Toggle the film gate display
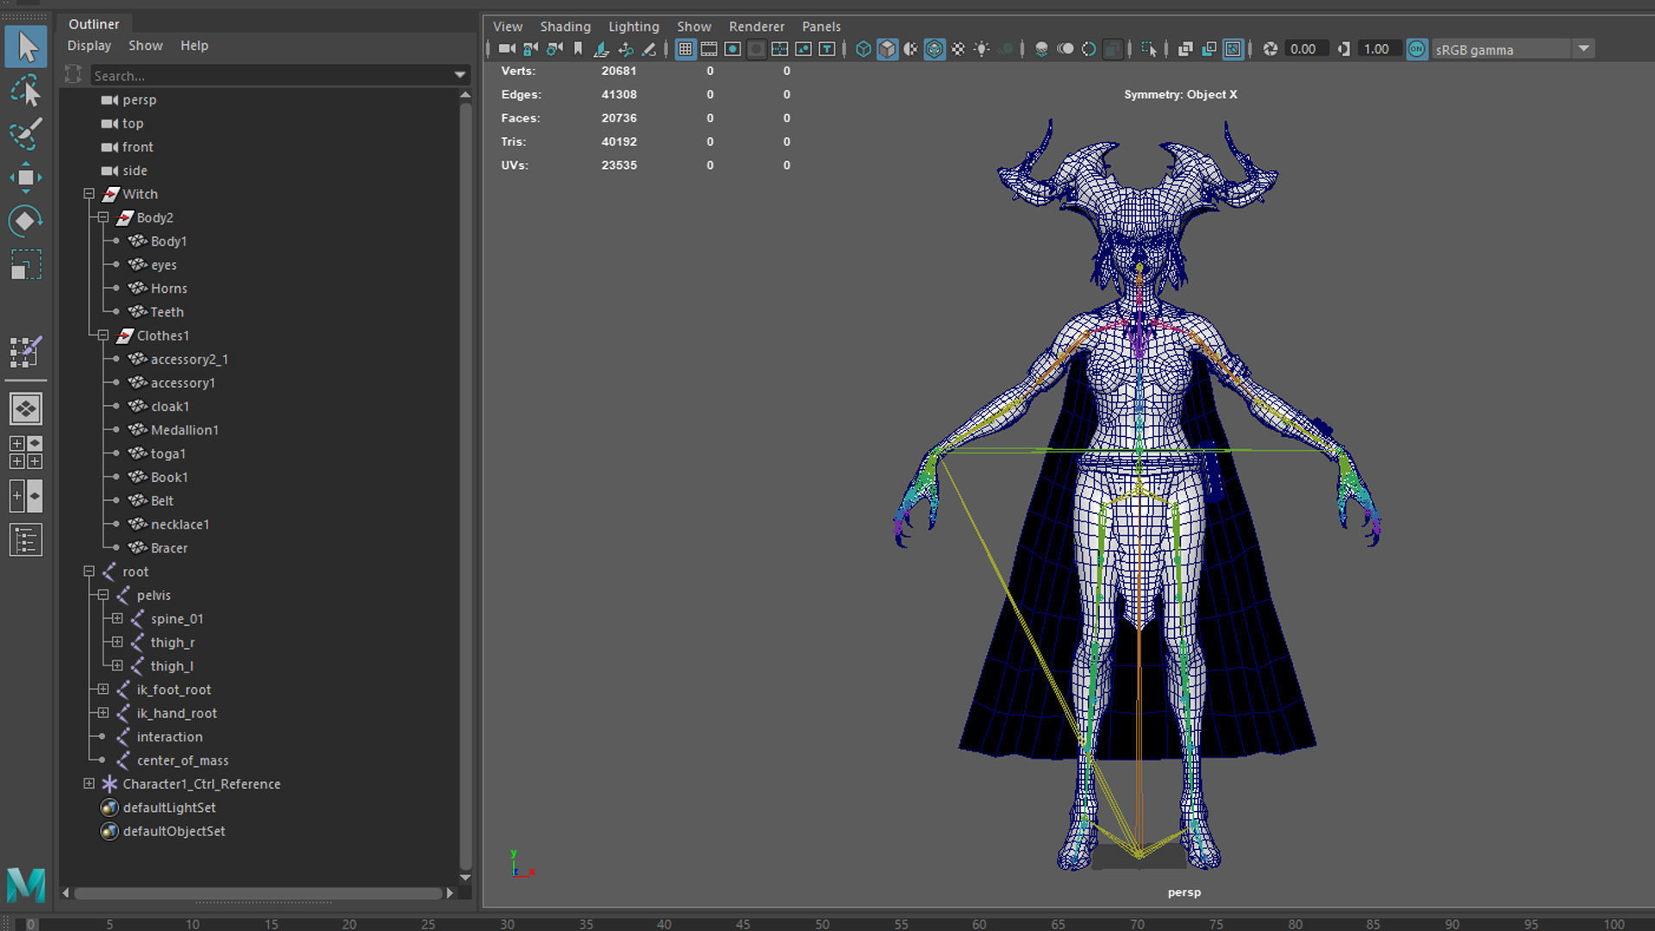The image size is (1655, 931). [x=709, y=49]
